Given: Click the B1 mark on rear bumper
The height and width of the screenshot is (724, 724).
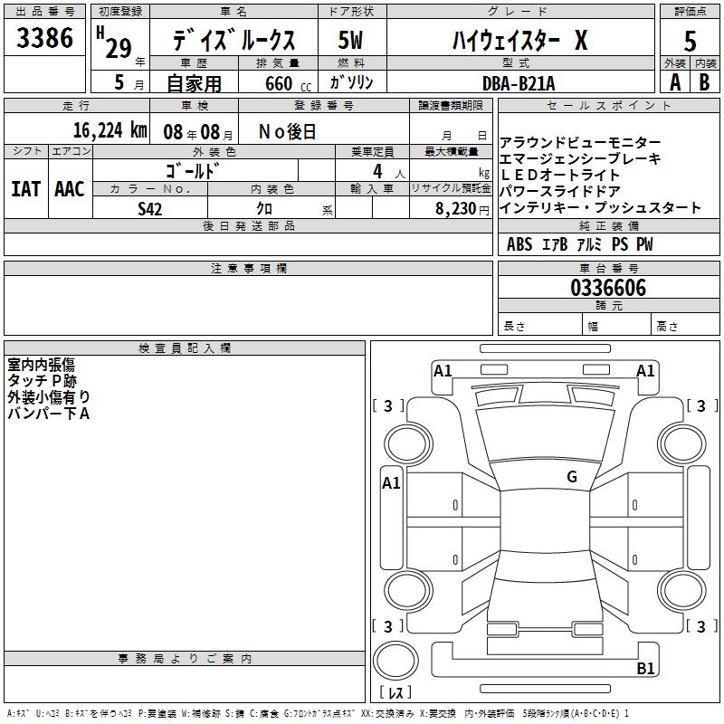Looking at the screenshot, I should pos(645,668).
